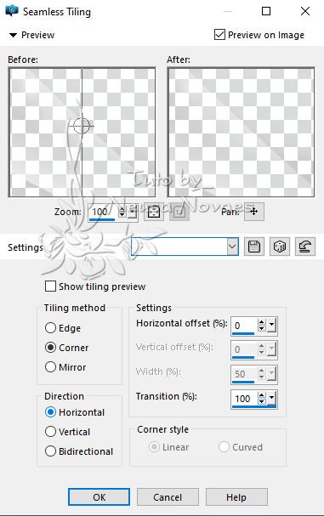The width and height of the screenshot is (324, 516).
Task: Click the save preset floppy disk icon
Action: pyautogui.click(x=254, y=247)
